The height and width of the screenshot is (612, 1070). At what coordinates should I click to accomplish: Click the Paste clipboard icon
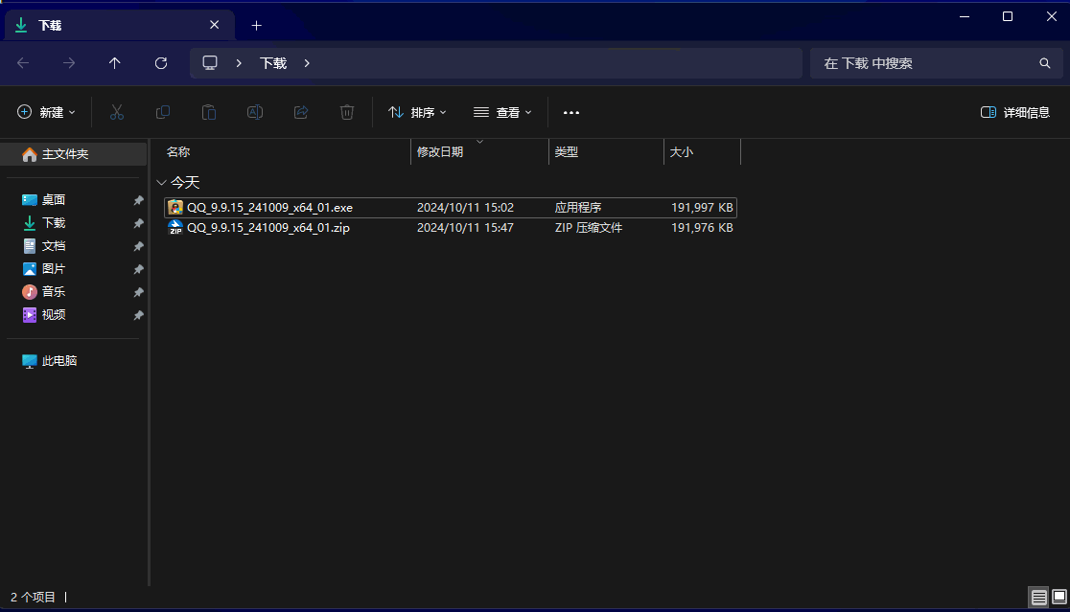click(209, 112)
